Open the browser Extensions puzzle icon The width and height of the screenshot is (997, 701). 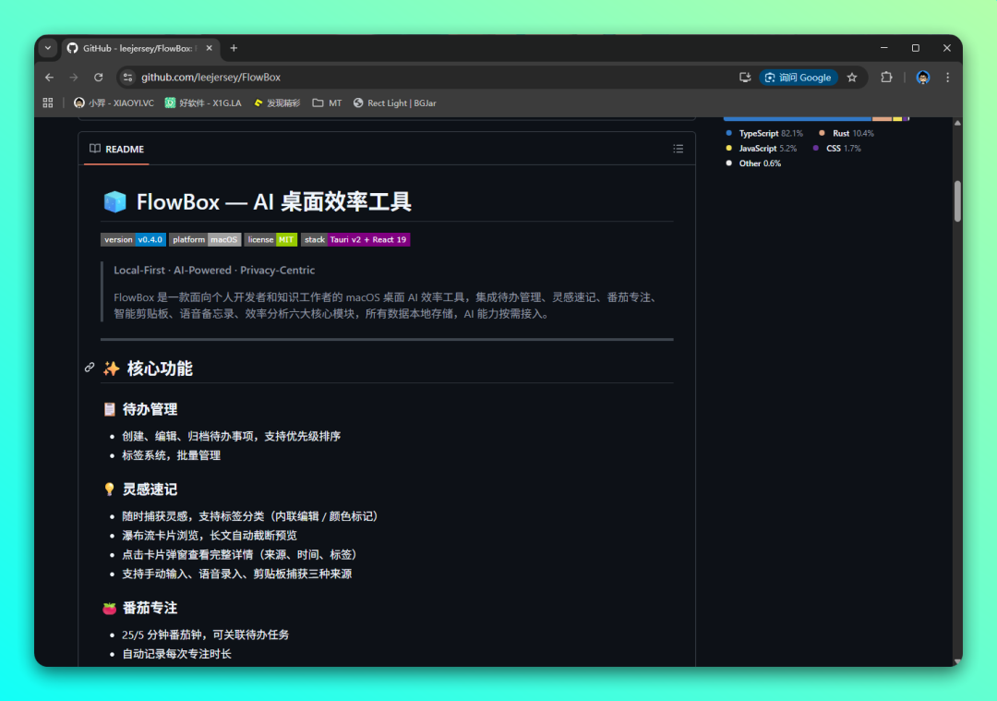pos(886,78)
